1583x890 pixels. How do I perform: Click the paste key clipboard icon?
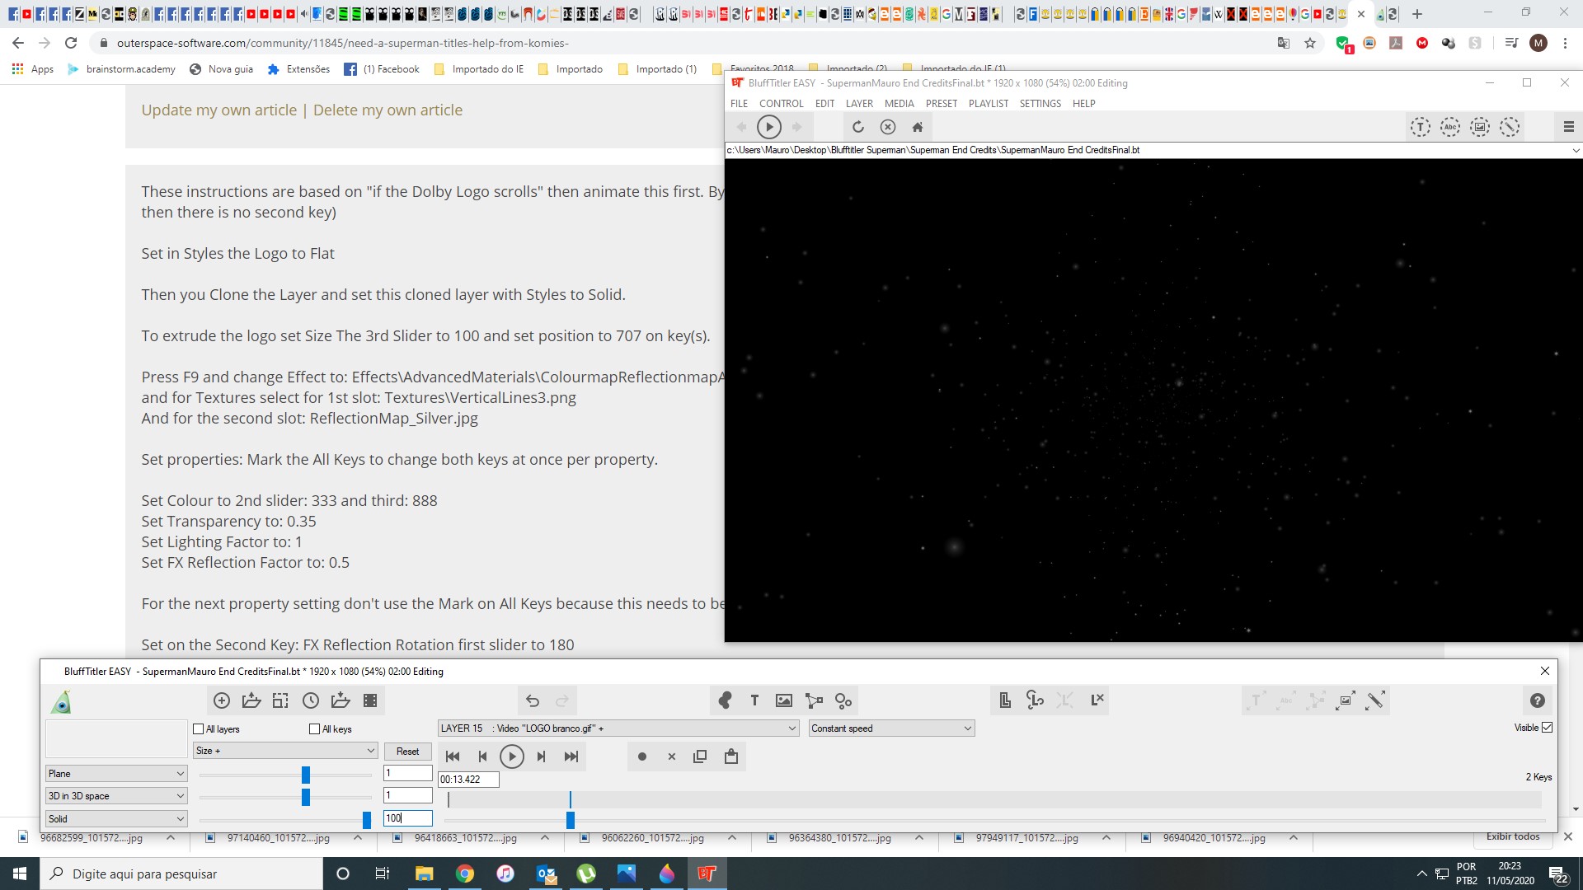pyautogui.click(x=730, y=756)
